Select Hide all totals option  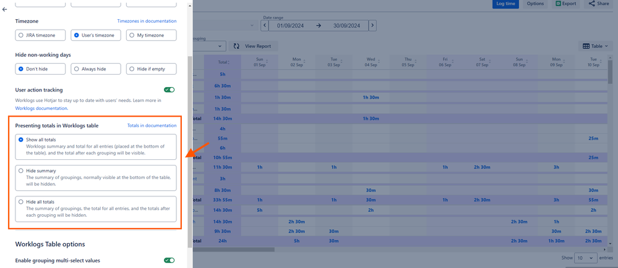(x=96, y=209)
